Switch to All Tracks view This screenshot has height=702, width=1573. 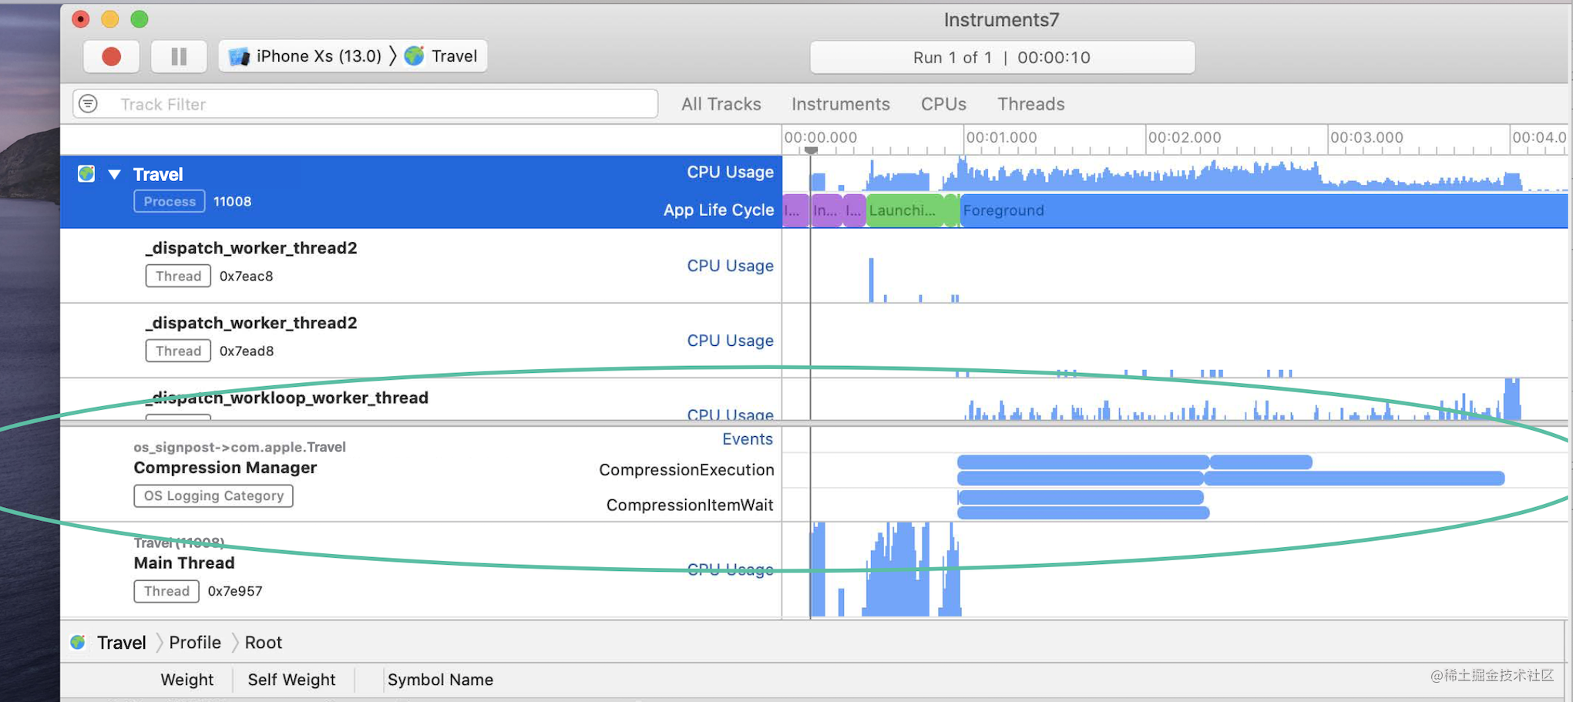tap(721, 104)
